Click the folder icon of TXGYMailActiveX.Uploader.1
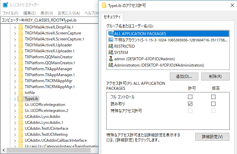Viewport: 237px width, 154px height. click(21, 51)
